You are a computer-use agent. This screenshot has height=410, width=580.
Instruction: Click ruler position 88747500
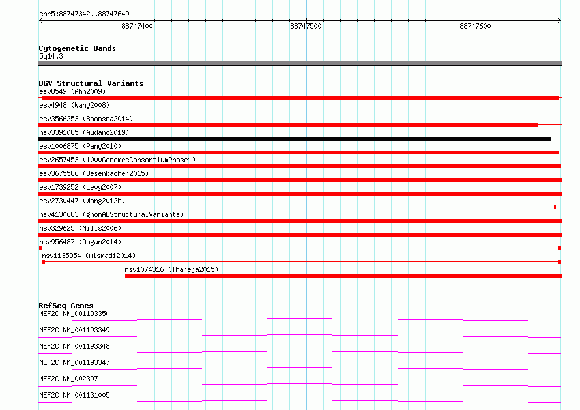point(306,26)
